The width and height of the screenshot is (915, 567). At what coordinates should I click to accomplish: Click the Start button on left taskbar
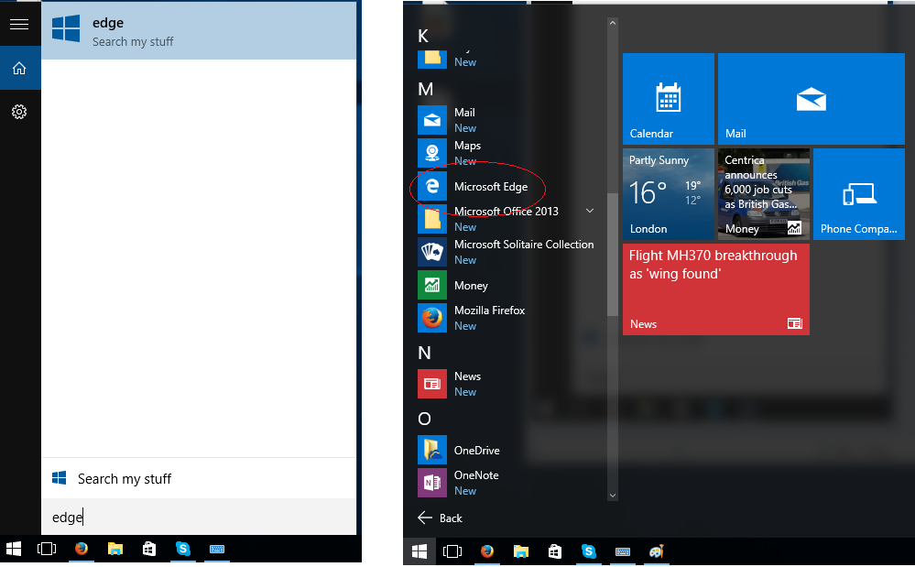click(14, 549)
